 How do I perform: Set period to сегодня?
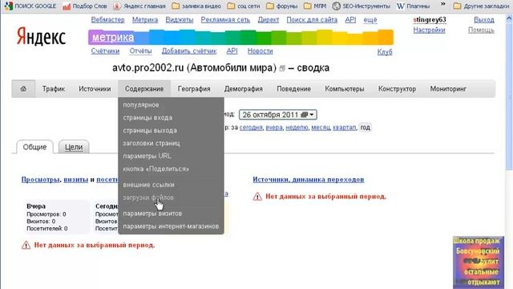click(251, 128)
